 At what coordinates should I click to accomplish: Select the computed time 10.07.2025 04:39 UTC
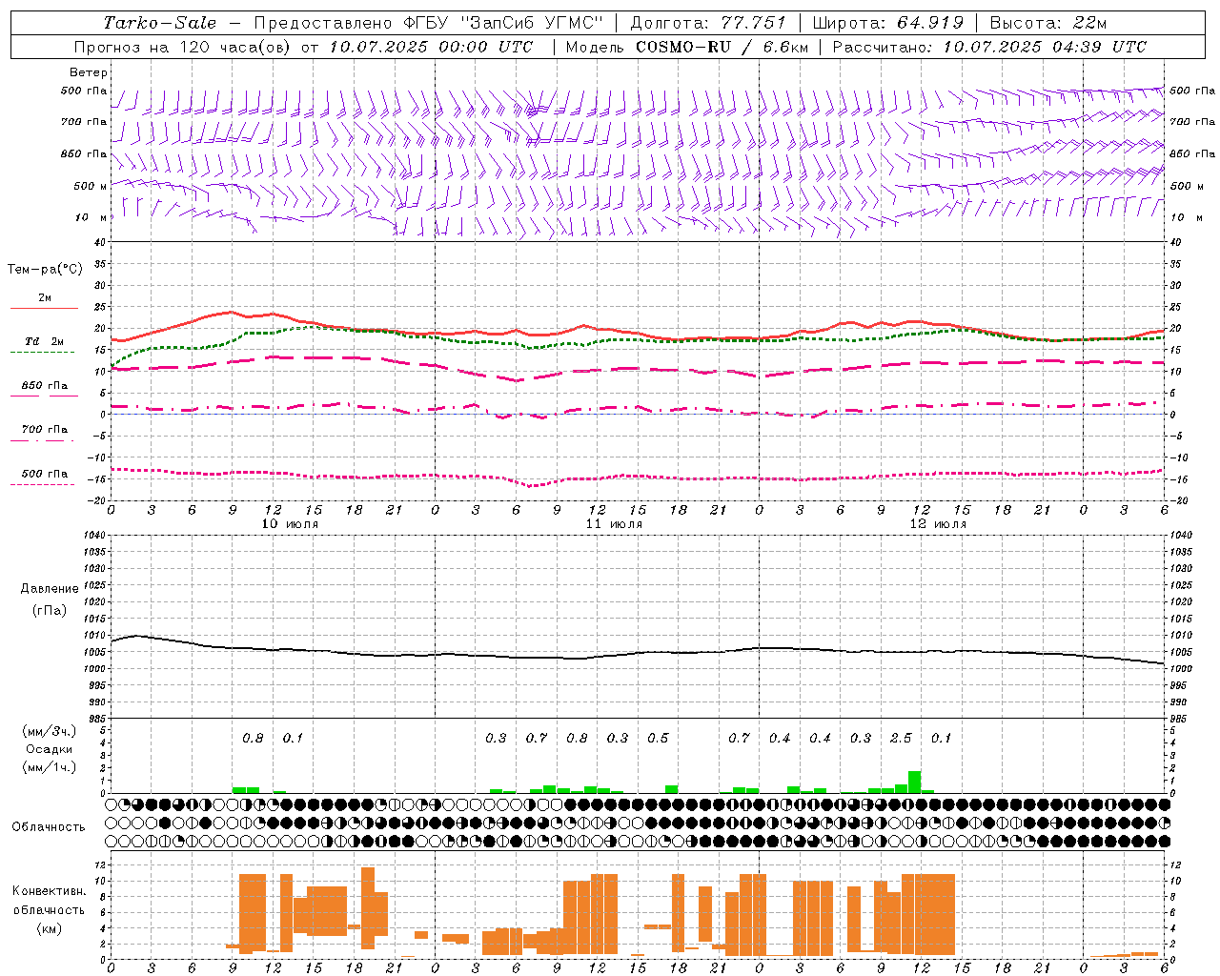point(1045,47)
